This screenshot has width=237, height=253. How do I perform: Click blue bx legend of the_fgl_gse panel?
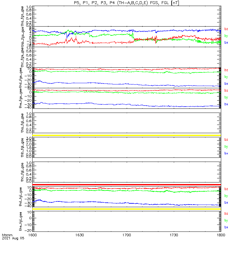point(226,227)
